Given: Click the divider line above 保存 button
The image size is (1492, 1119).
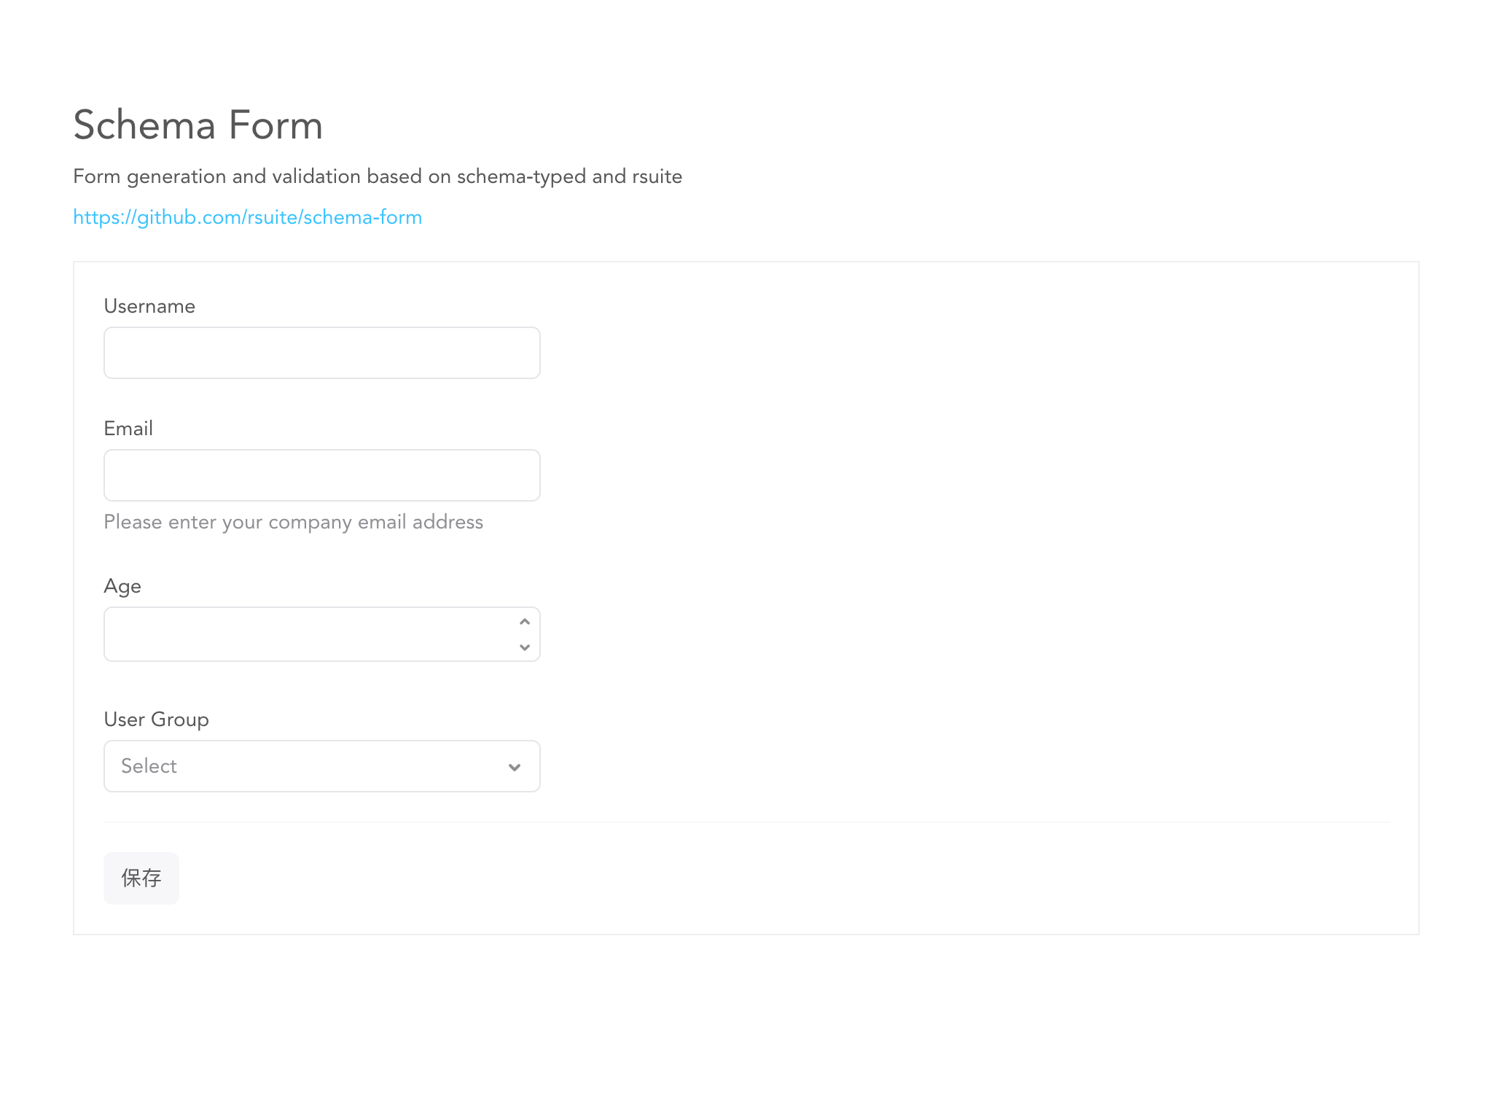Looking at the screenshot, I should click(746, 822).
